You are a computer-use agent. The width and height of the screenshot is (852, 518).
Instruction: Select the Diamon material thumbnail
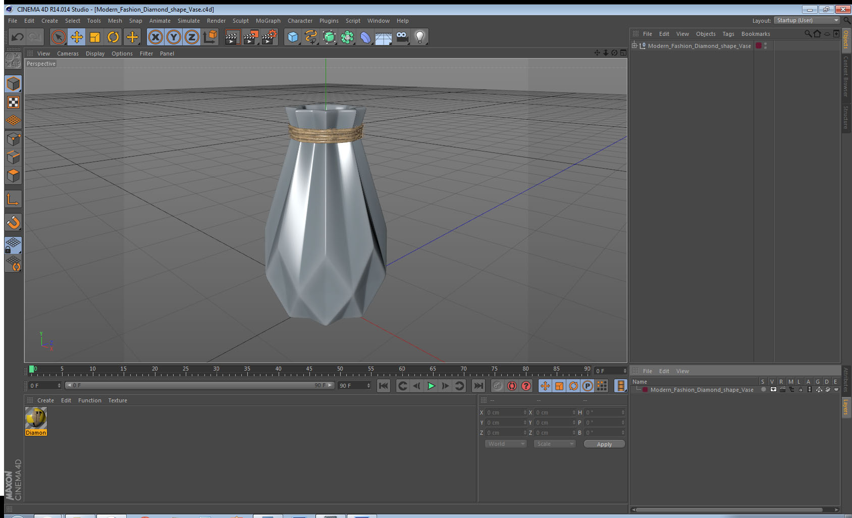tap(36, 421)
